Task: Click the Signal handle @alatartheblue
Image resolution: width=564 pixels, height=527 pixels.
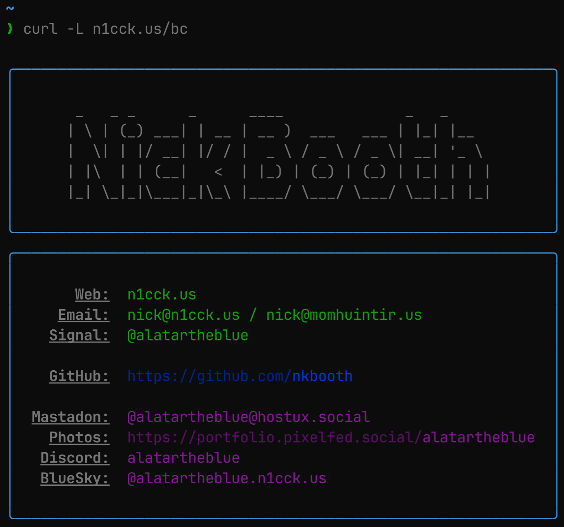Action: [188, 335]
